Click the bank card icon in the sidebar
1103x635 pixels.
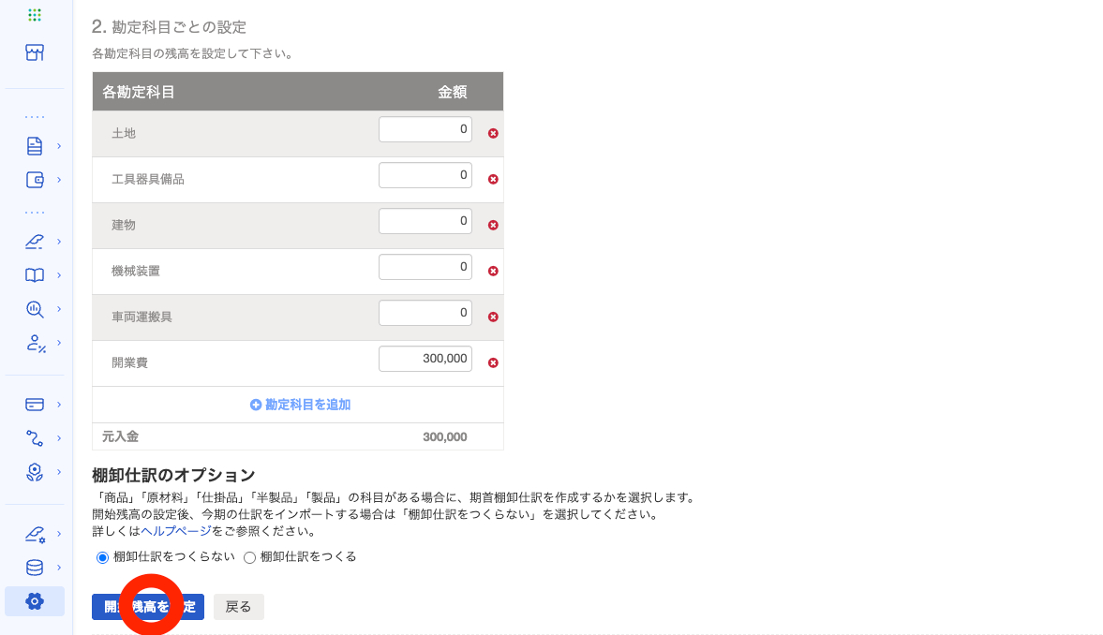click(x=35, y=404)
